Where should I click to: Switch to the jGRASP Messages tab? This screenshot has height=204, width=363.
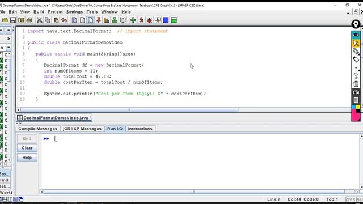[82, 129]
